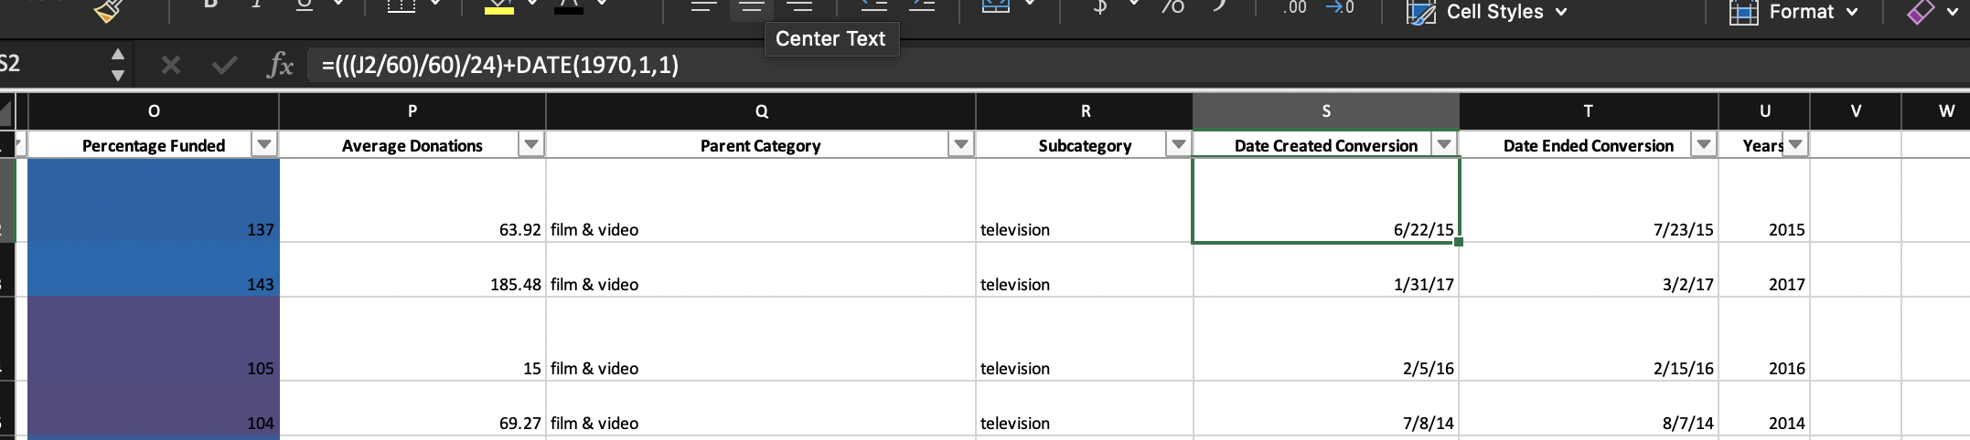
Task: Open the Format cells menu
Action: tap(1793, 12)
